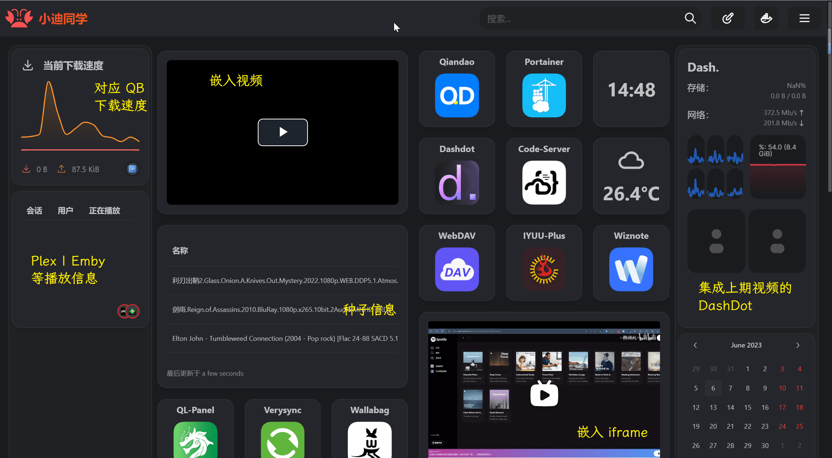Launch the Dashdot app icon
832x458 pixels.
pos(457,182)
